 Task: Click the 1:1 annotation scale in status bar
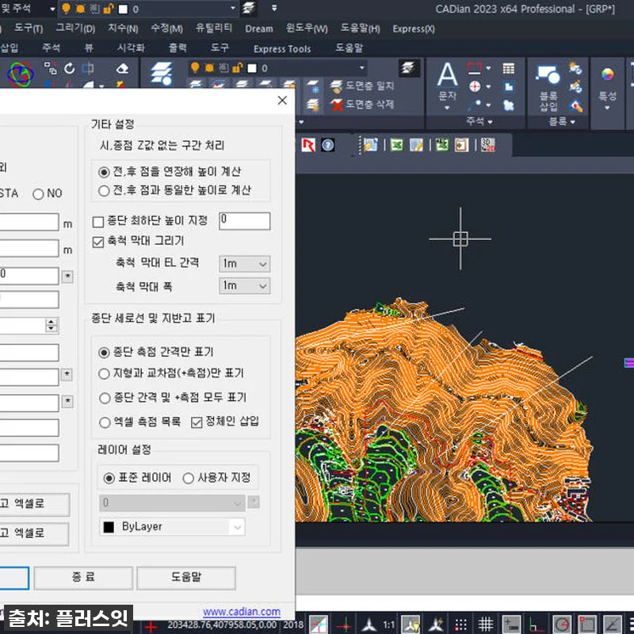click(x=388, y=625)
